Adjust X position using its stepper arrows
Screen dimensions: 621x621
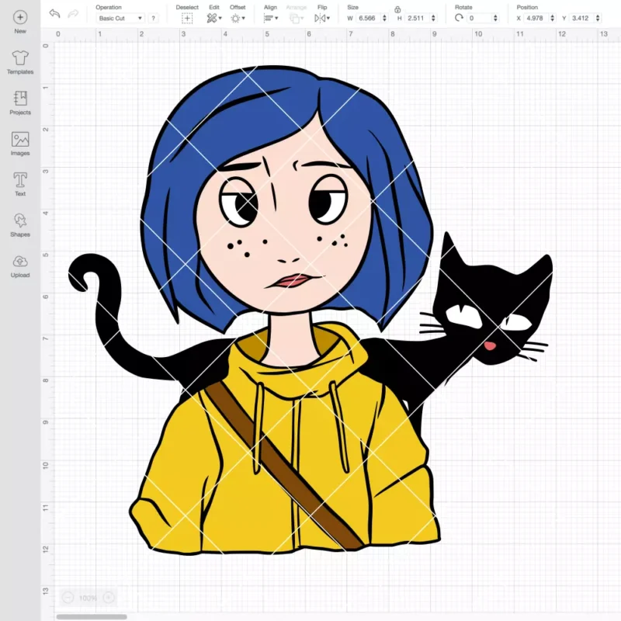pyautogui.click(x=553, y=18)
